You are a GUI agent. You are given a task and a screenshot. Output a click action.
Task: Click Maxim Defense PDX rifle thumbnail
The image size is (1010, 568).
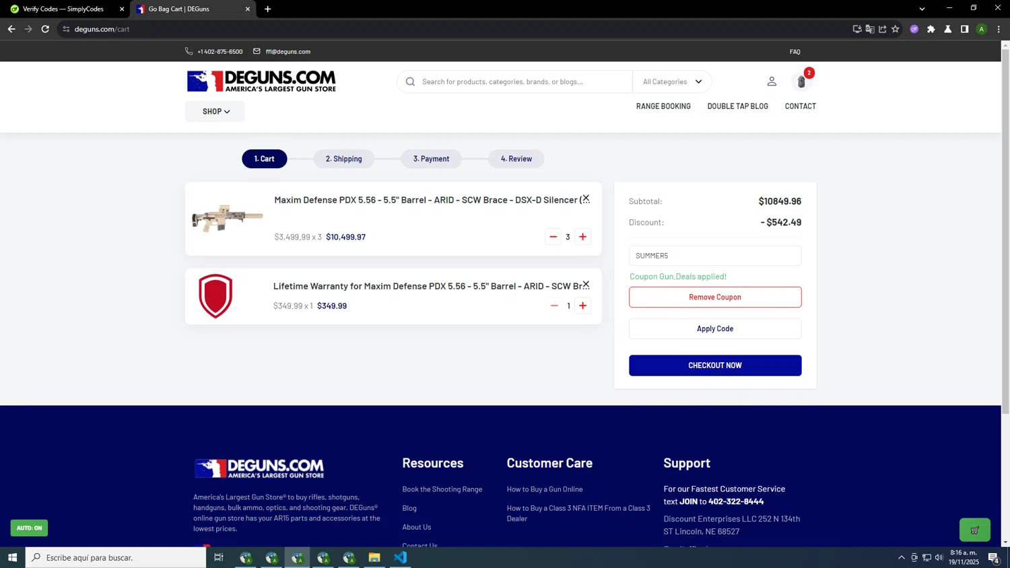point(228,218)
